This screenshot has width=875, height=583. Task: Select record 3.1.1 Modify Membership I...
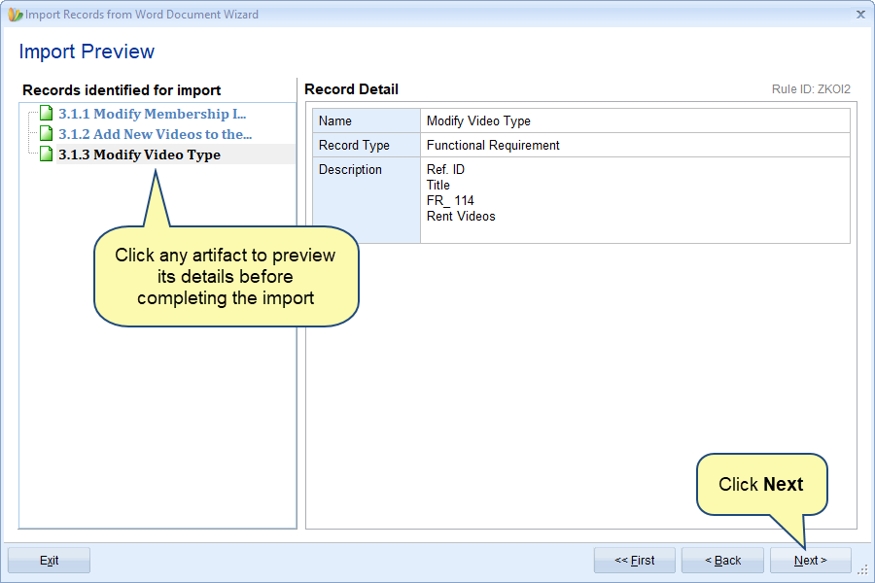coord(153,114)
